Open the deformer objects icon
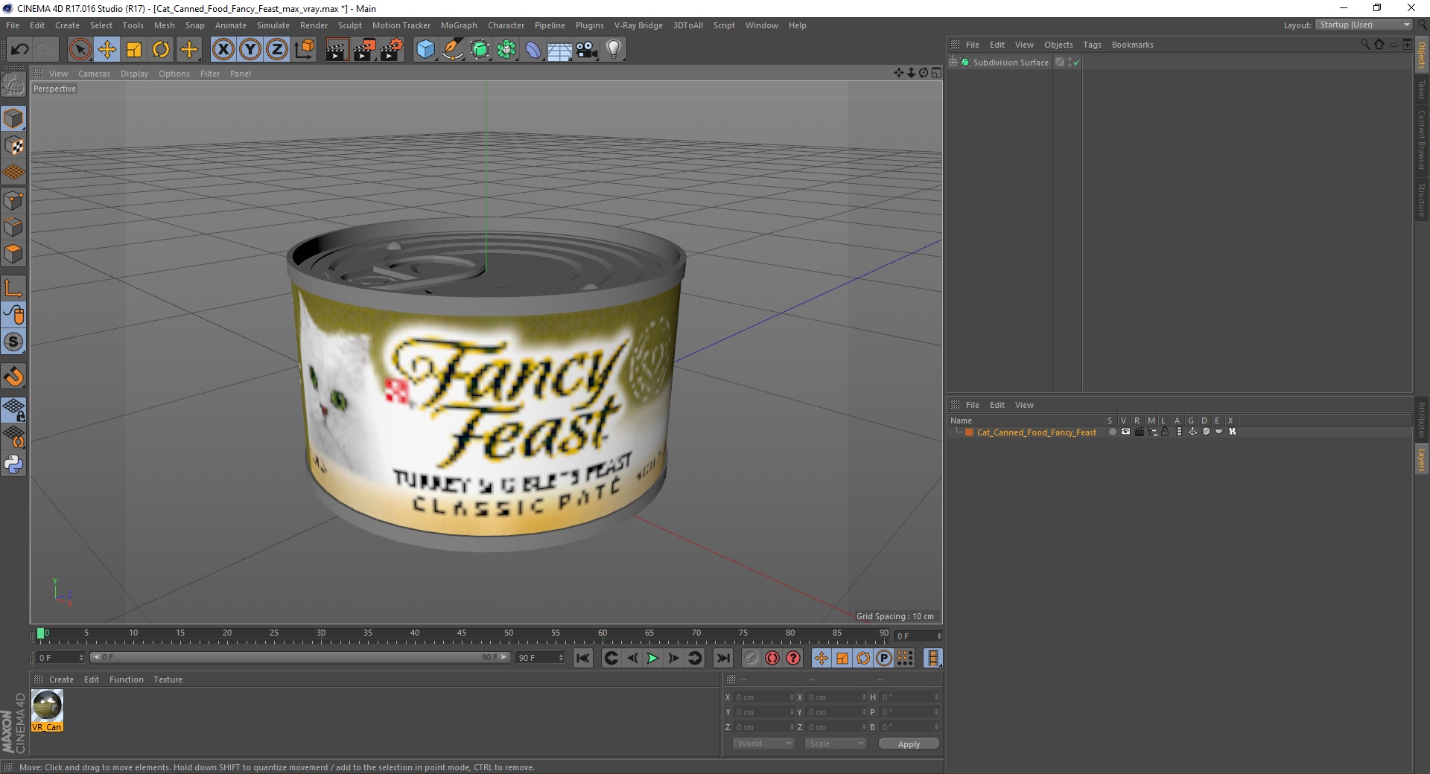This screenshot has height=774, width=1430. click(x=533, y=50)
